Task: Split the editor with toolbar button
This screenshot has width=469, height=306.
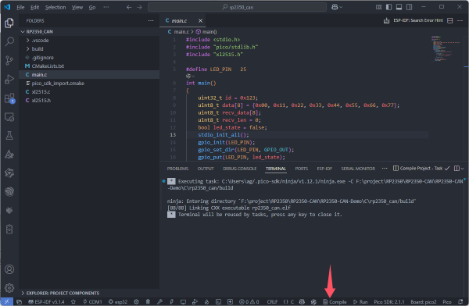Action: point(449,20)
